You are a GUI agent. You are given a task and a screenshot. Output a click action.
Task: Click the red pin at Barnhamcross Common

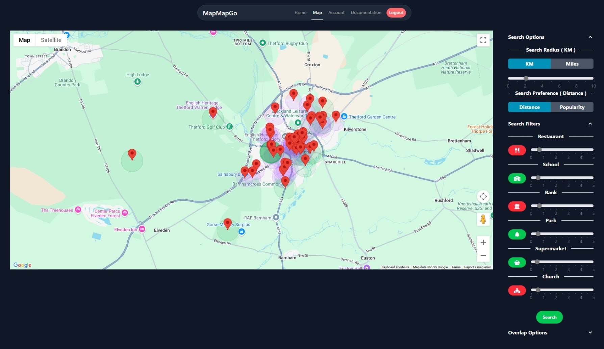pyautogui.click(x=285, y=182)
